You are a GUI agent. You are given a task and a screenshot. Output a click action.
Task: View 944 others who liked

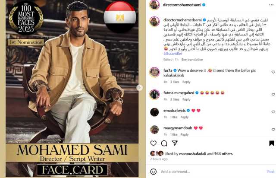click(223, 154)
